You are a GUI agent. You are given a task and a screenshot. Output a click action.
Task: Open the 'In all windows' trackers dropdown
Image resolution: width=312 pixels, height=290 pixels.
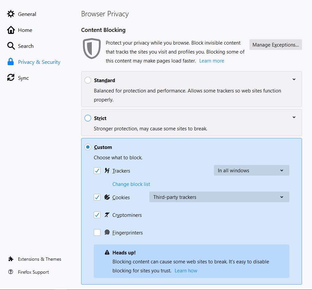pyautogui.click(x=251, y=171)
